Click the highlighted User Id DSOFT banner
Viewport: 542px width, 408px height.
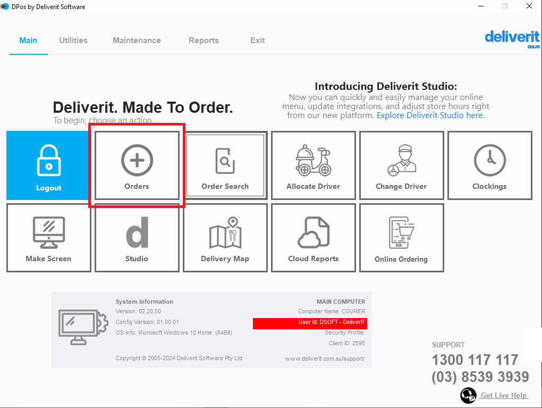[x=310, y=323]
